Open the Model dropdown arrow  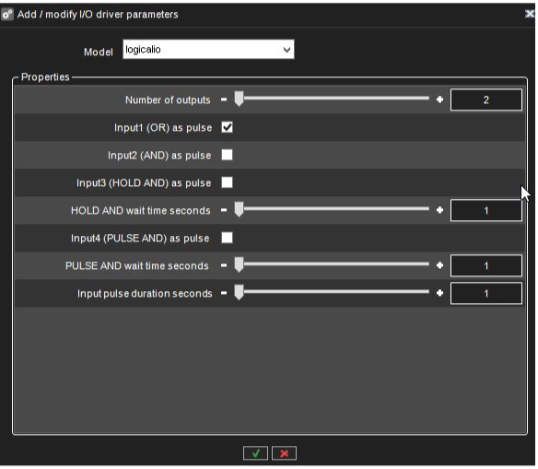click(x=287, y=50)
